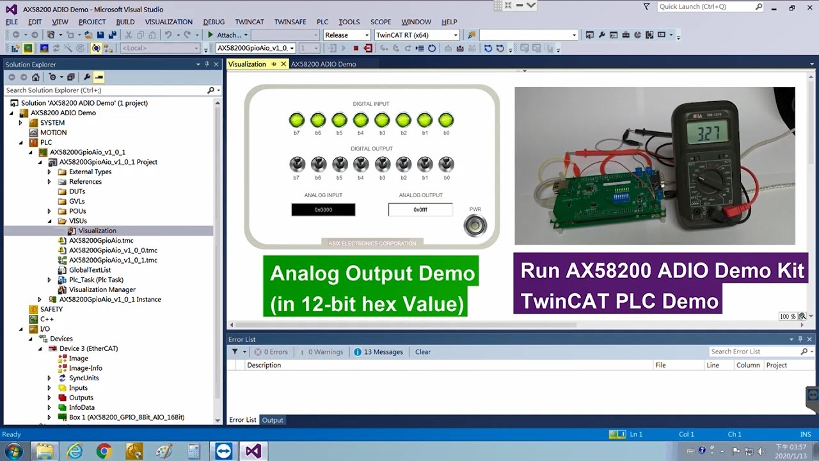Click the Analog Output 0x0fff value field
Viewport: 819px width, 461px height.
pos(420,209)
